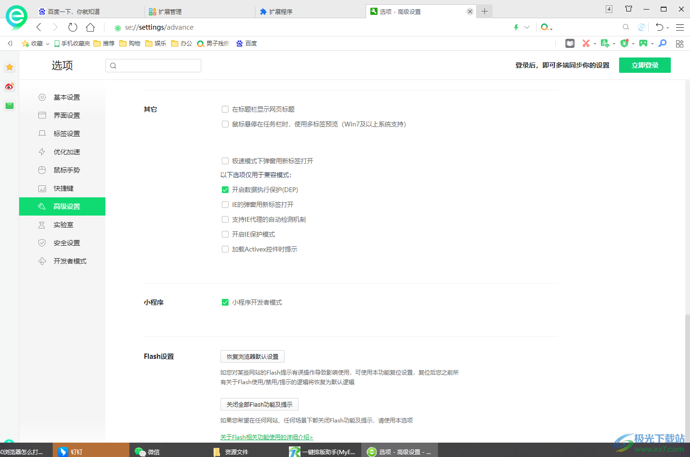Click the translate extension icon
Screen dimensions: 690x457
click(605, 43)
